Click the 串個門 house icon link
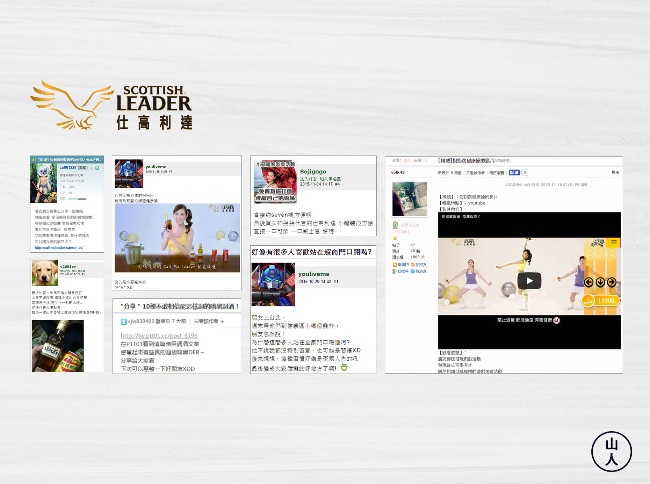This screenshot has width=650, height=484. 400,265
